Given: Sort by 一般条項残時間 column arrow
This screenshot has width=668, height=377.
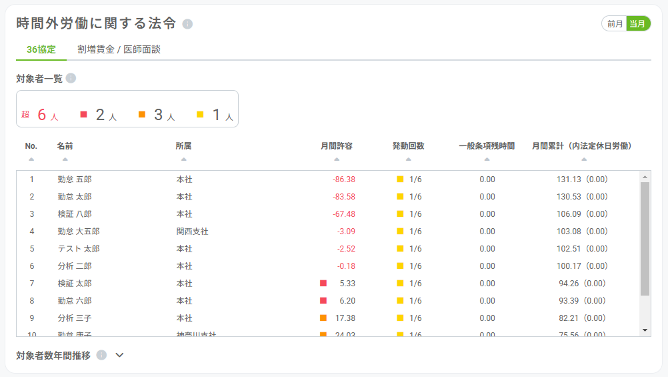Looking at the screenshot, I should coord(487,159).
